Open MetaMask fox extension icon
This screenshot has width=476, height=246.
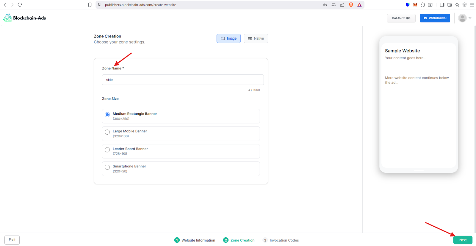tap(415, 5)
